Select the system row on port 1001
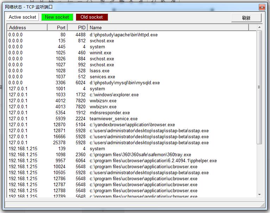 pyautogui.click(x=132, y=89)
